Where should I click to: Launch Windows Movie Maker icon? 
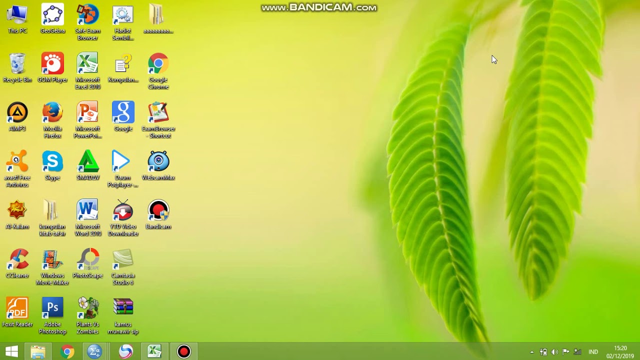(52, 267)
